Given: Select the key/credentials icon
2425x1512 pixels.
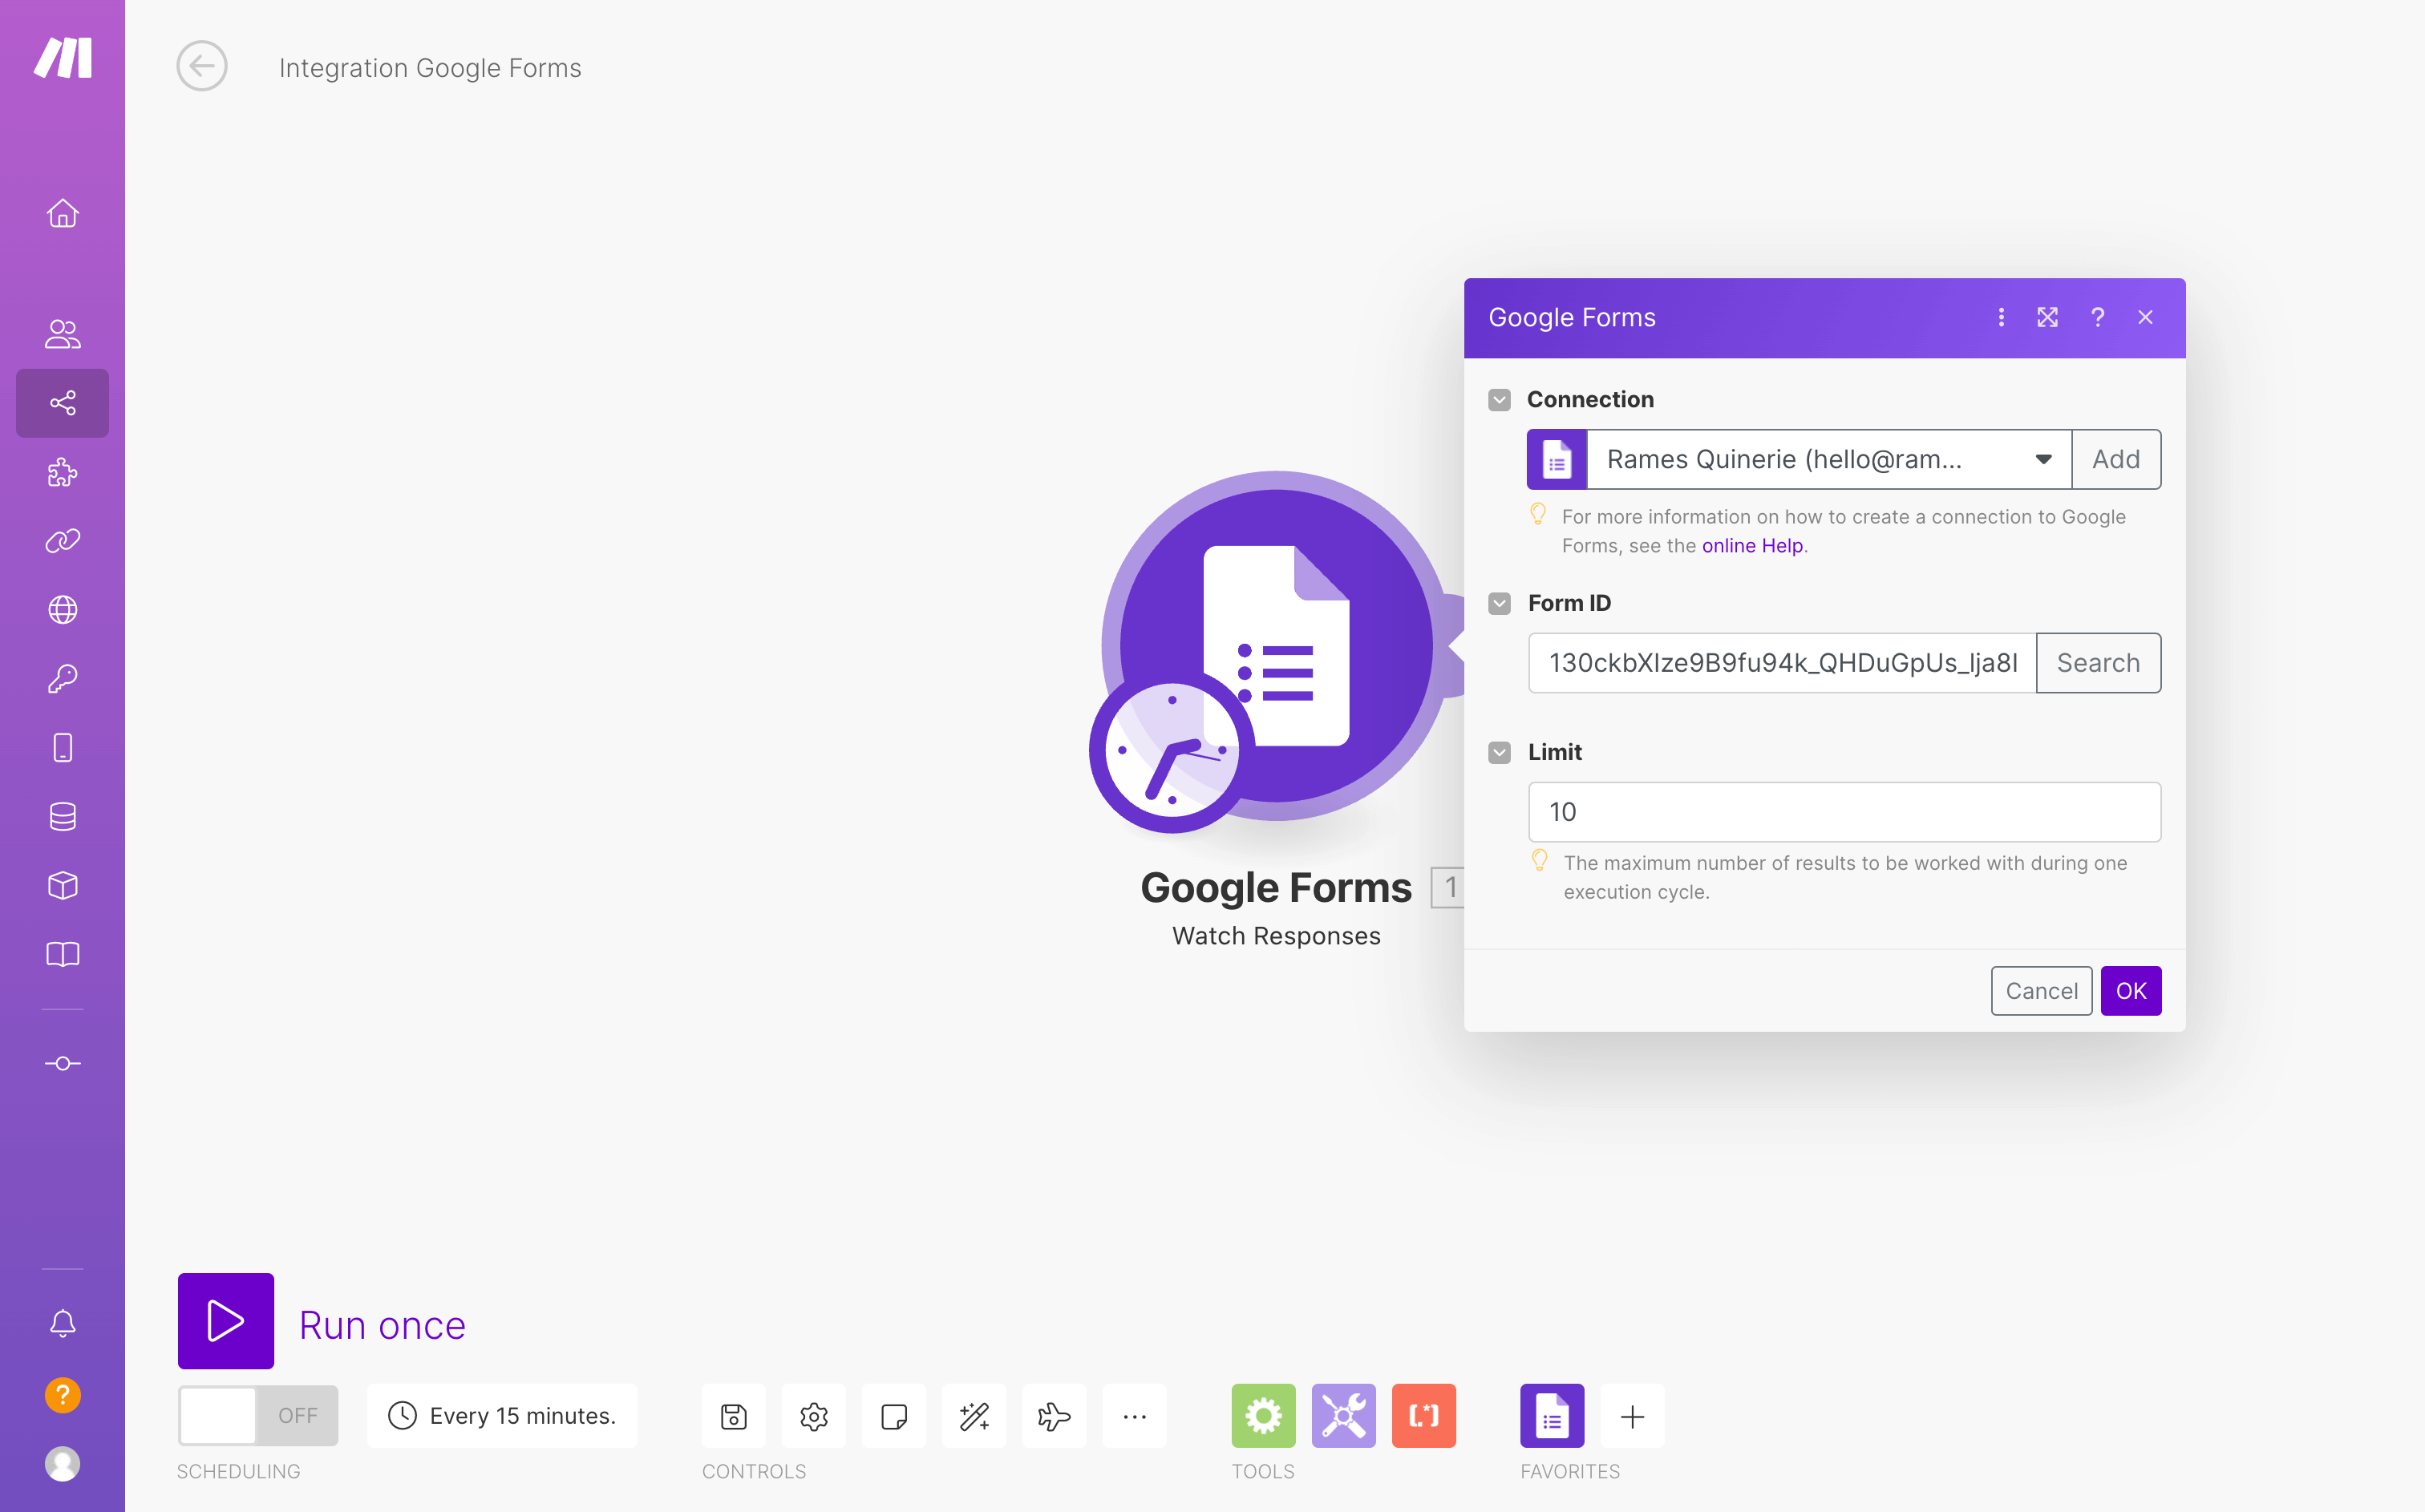Looking at the screenshot, I should pyautogui.click(x=63, y=679).
